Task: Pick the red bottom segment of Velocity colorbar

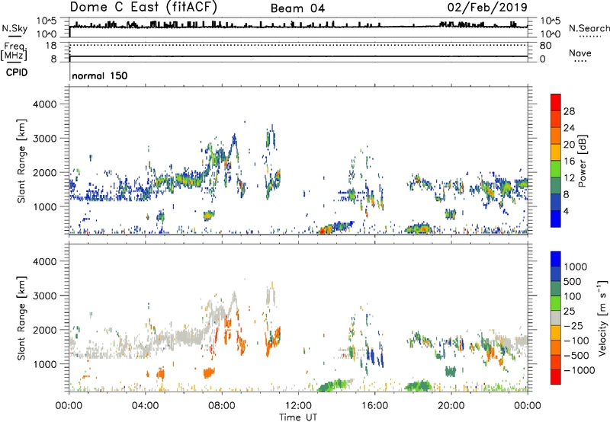Action: click(x=556, y=377)
